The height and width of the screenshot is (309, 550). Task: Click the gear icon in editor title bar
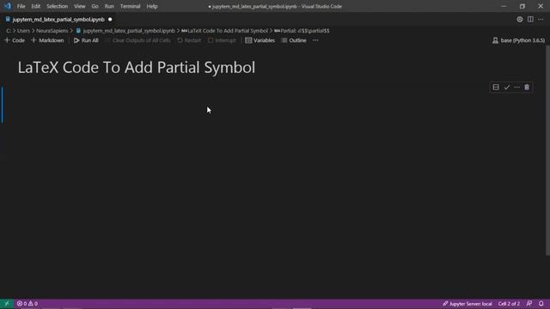point(520,20)
